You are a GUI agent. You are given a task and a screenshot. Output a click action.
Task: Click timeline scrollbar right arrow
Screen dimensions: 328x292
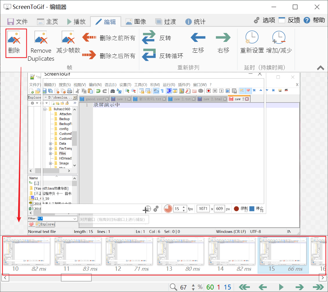pyautogui.click(x=322, y=278)
